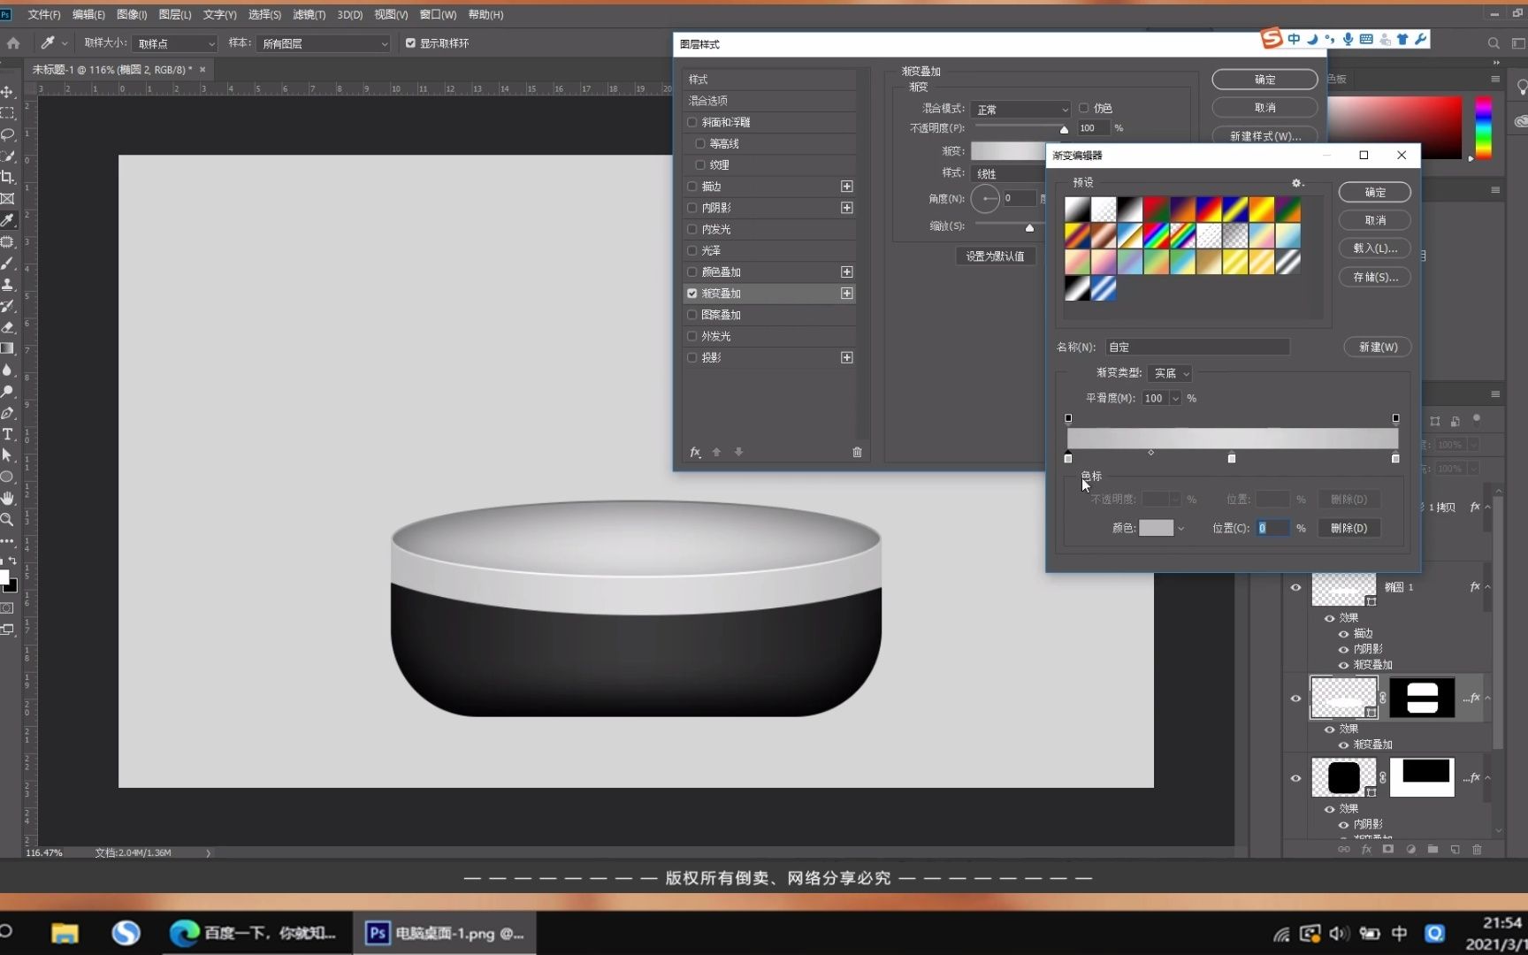Enable the 描边 style checkbox
Viewport: 1528px width, 955px height.
coord(692,187)
